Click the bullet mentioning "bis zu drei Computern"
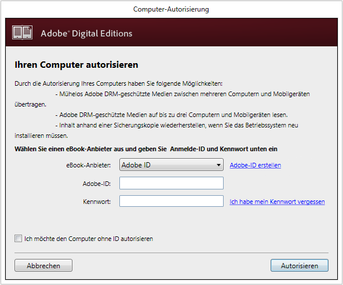343x285 pixels. (x=171, y=115)
